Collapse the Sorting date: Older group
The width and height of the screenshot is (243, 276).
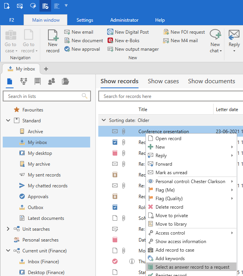[x=103, y=120]
